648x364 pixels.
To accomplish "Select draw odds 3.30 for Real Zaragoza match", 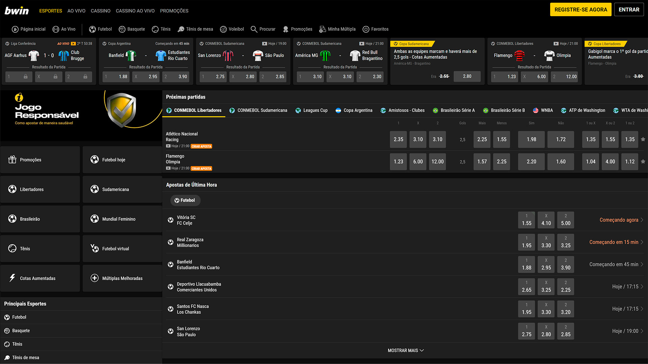I will 546,242.
